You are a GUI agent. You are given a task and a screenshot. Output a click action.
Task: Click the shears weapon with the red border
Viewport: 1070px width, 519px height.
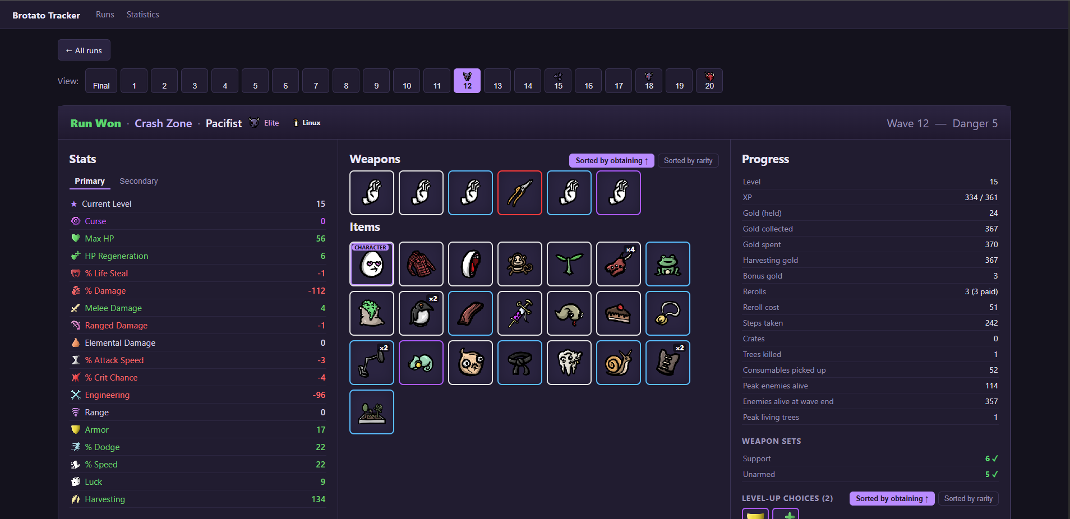click(x=520, y=193)
